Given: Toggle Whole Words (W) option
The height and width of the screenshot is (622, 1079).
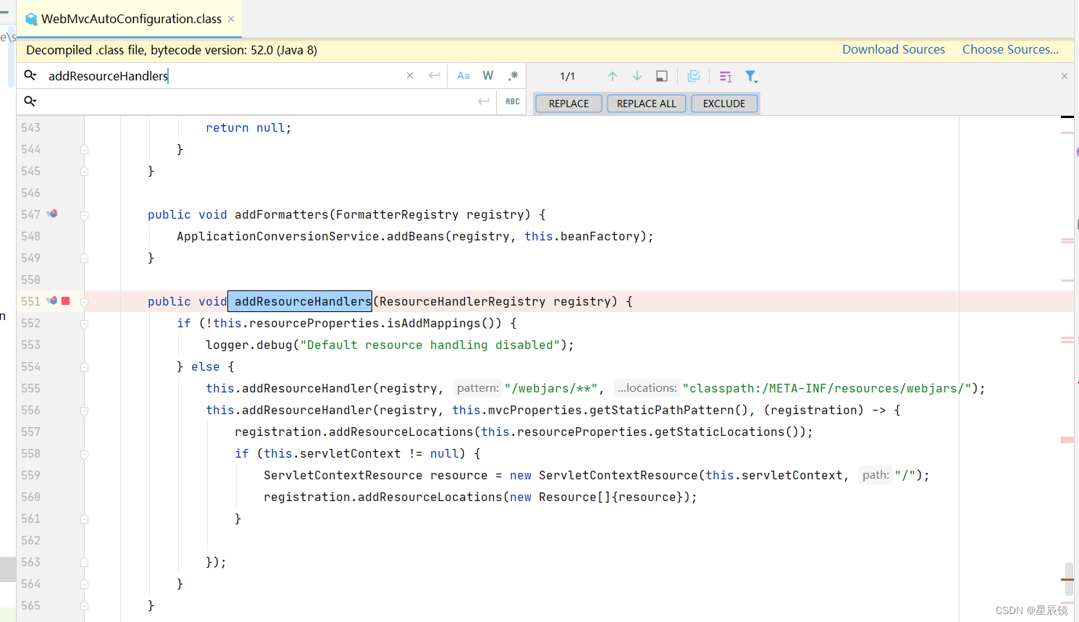Looking at the screenshot, I should tap(488, 75).
